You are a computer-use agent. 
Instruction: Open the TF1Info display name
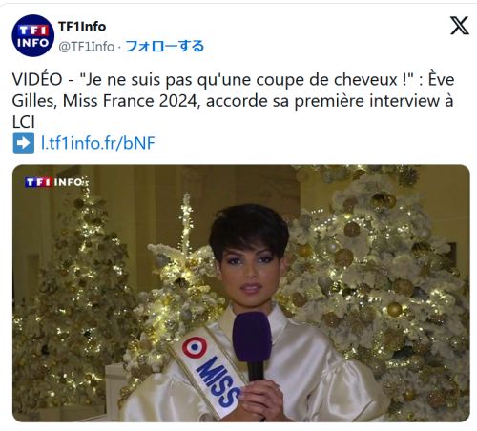pos(82,27)
